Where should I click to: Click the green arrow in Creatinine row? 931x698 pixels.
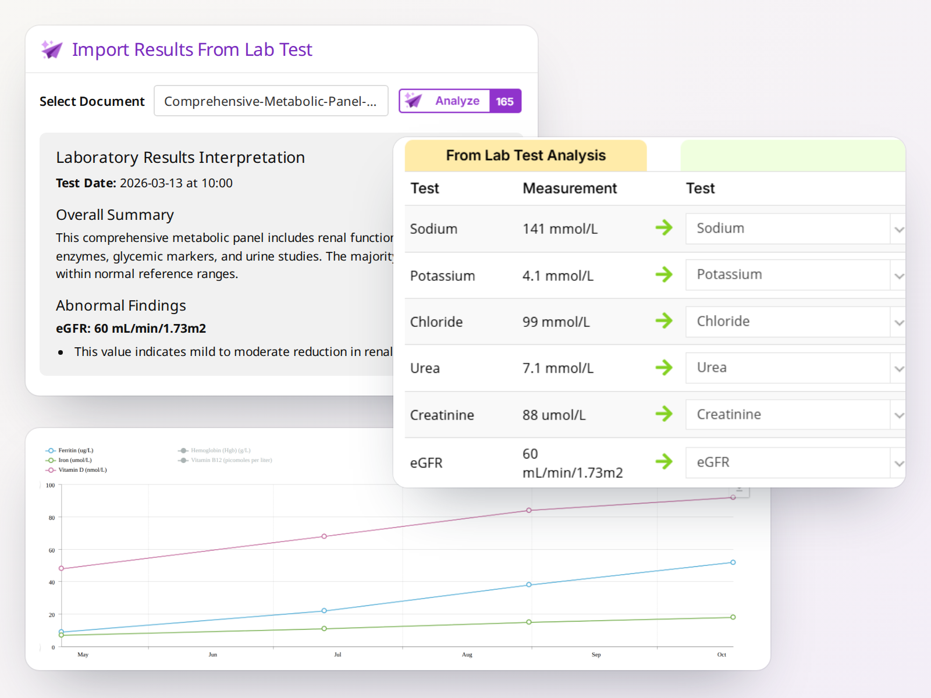664,414
